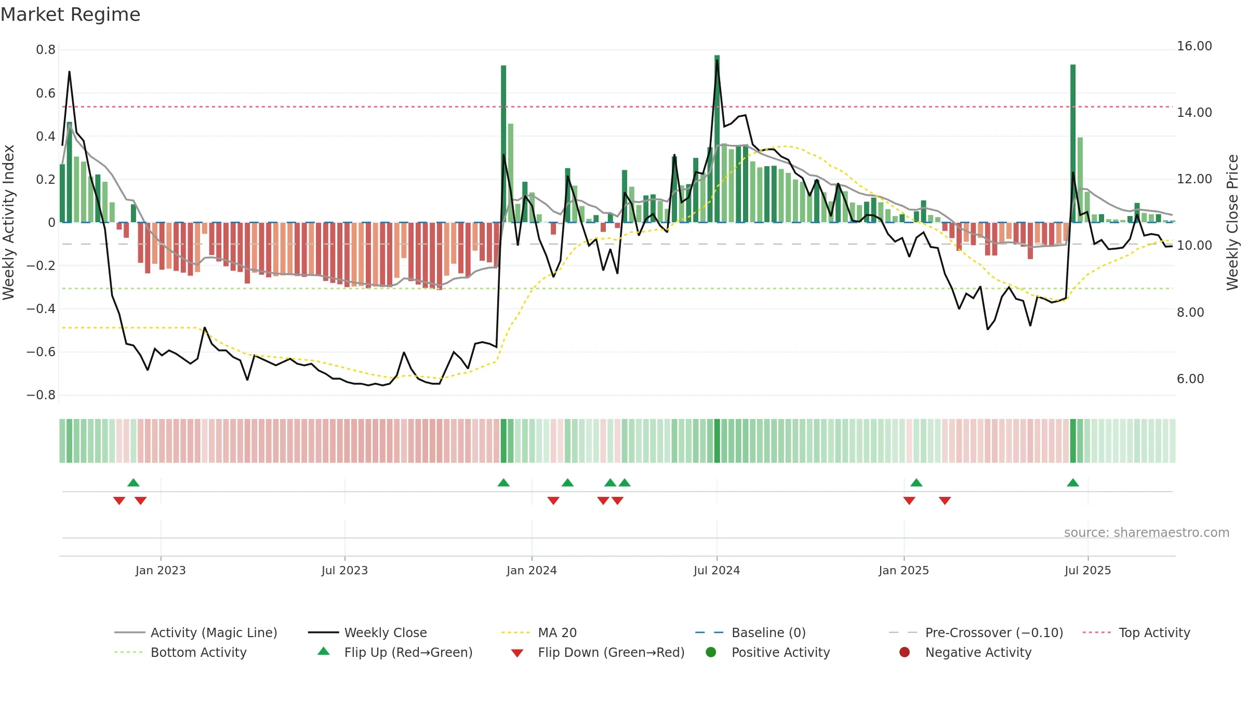Click the Jan 2023 axis label

point(161,570)
